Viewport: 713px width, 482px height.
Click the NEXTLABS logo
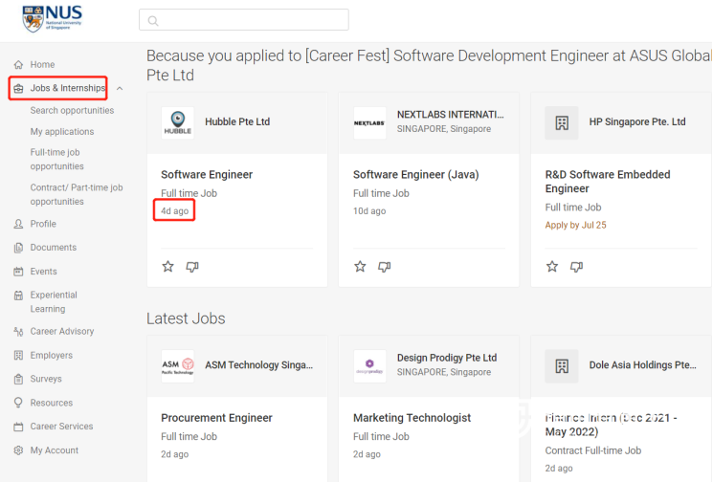tap(369, 122)
